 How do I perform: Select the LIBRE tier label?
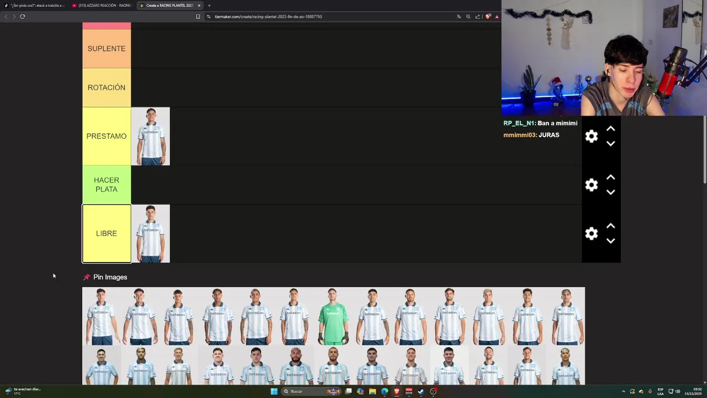coord(107,233)
